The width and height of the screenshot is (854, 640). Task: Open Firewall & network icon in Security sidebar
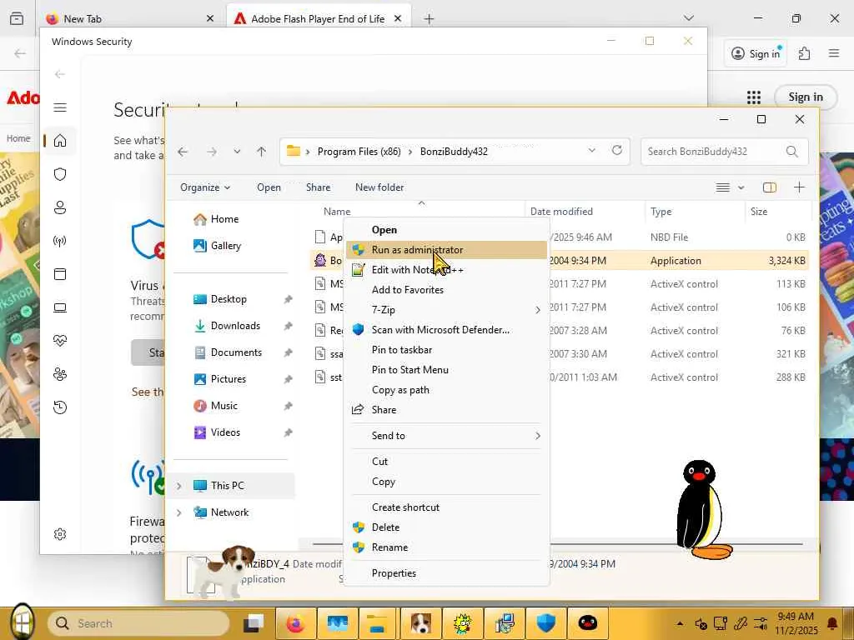60,241
